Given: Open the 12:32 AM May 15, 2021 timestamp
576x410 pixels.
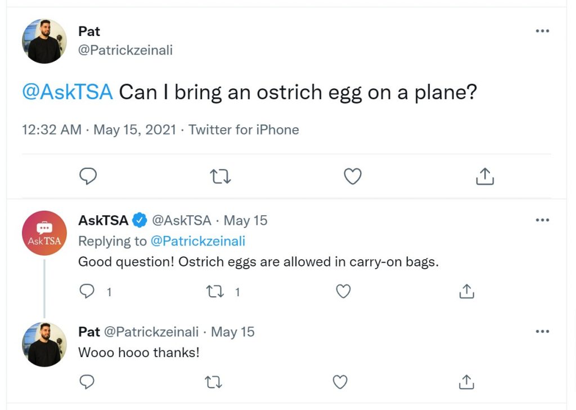Looking at the screenshot, I should pos(99,130).
